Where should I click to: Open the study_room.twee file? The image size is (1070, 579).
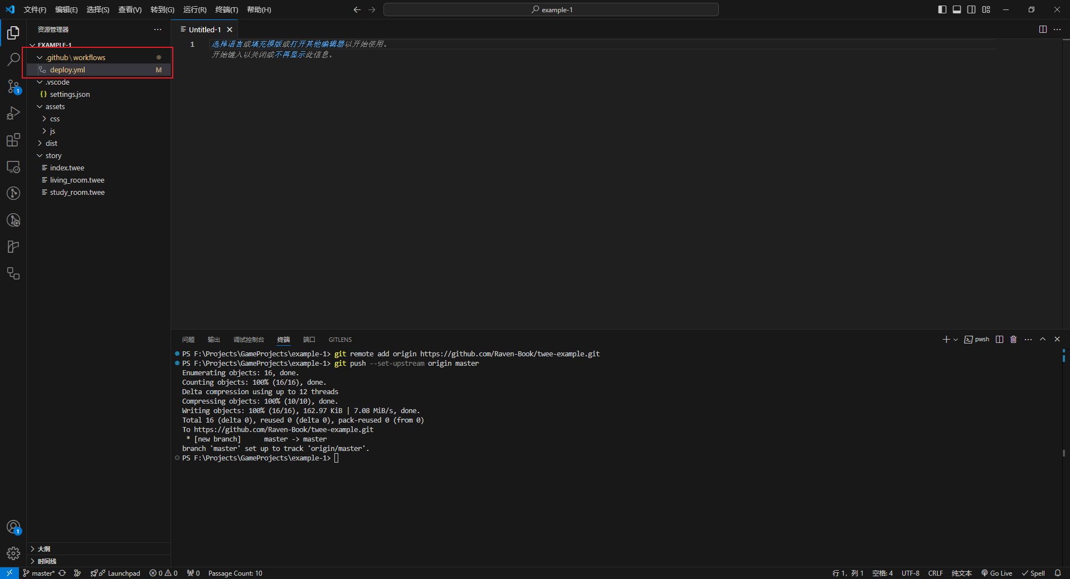point(99,192)
